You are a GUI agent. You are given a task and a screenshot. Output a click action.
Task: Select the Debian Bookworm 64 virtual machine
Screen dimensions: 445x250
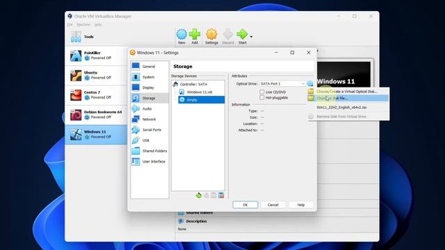coord(96,115)
